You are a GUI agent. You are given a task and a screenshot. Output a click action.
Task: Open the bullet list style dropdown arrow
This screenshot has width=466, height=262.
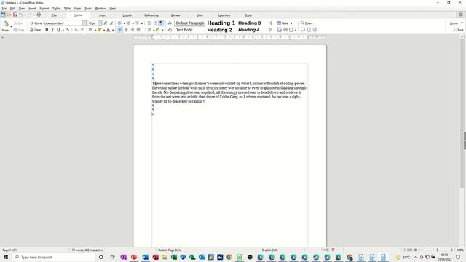pos(124,23)
